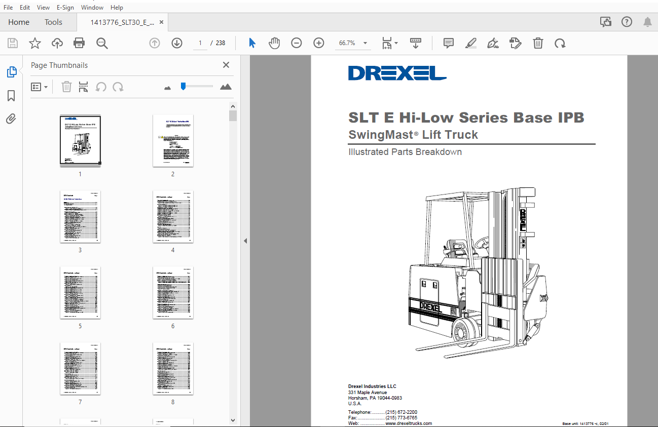Switch to the Tools tab
Viewport: 658px width, 427px height.
coord(53,22)
